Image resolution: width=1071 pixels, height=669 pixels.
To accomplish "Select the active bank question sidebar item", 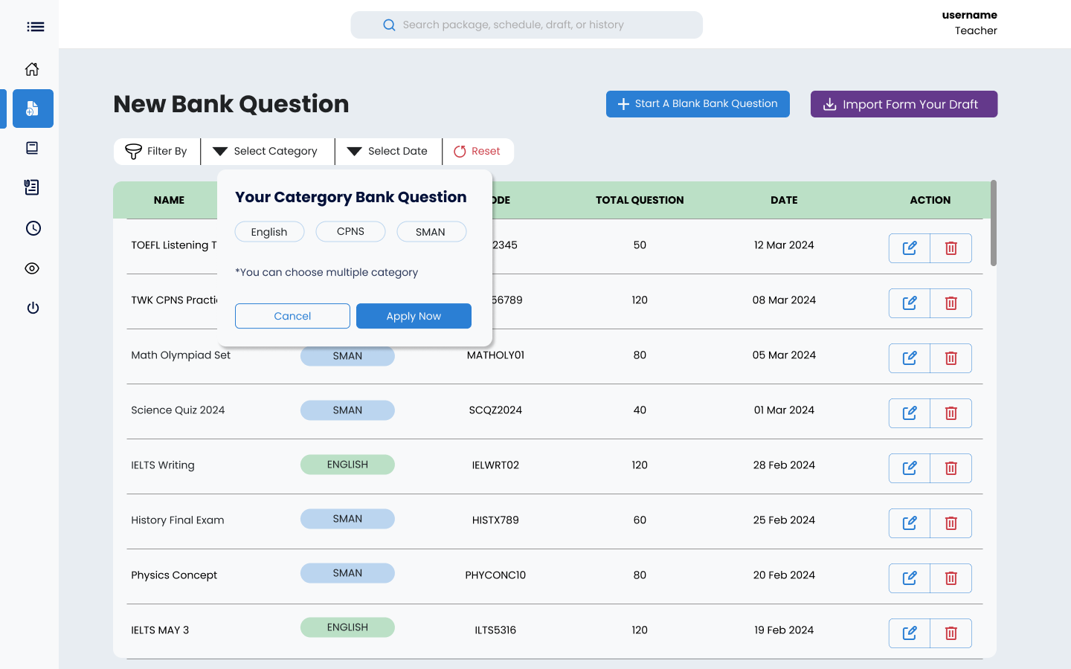I will point(33,109).
